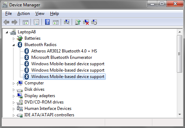The image size is (185, 128).
Task: Open the Help menu
Action: [54, 13]
